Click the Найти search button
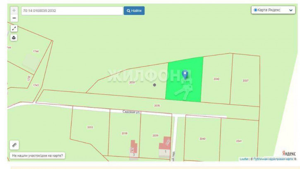The width and height of the screenshot is (300, 169). click(x=134, y=11)
